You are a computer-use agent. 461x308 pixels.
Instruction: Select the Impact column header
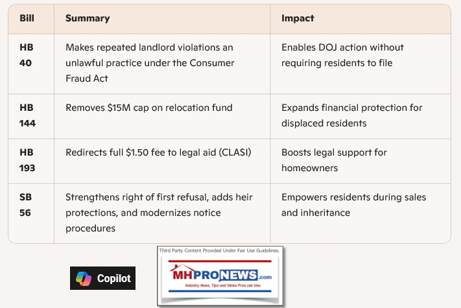click(297, 18)
